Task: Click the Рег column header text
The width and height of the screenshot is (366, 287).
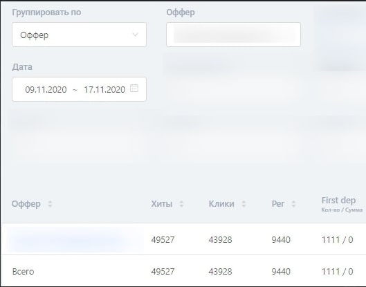Action: coord(277,204)
